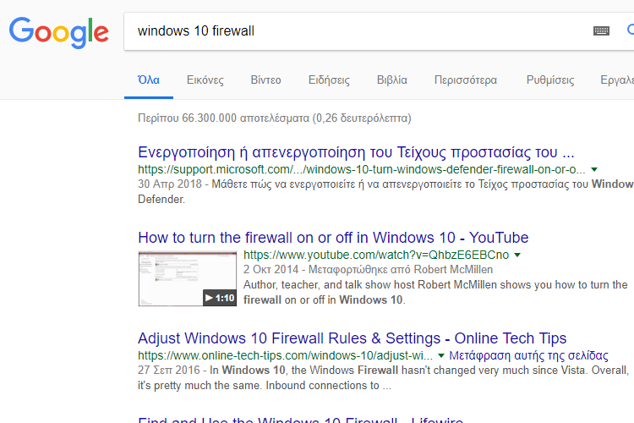Open Adjust Windows 10 Firewall Rules & Settings result
The width and height of the screenshot is (634, 423).
tap(353, 338)
